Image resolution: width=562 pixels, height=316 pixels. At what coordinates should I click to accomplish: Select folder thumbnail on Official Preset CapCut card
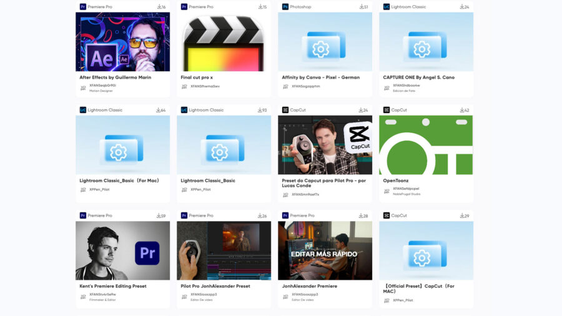pyautogui.click(x=426, y=250)
